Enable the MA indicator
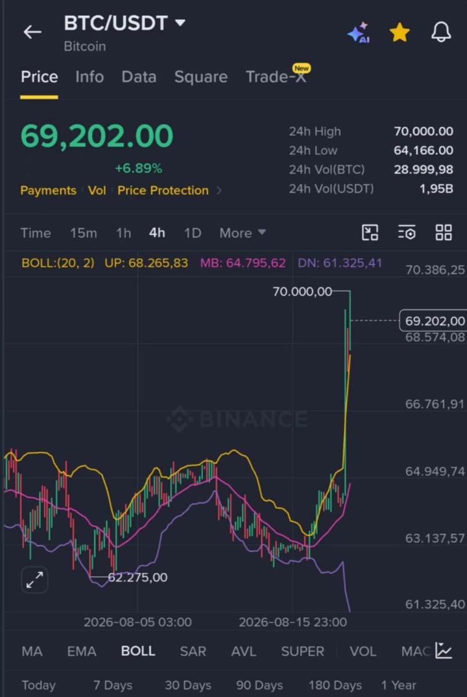This screenshot has height=697, width=467. (x=32, y=651)
